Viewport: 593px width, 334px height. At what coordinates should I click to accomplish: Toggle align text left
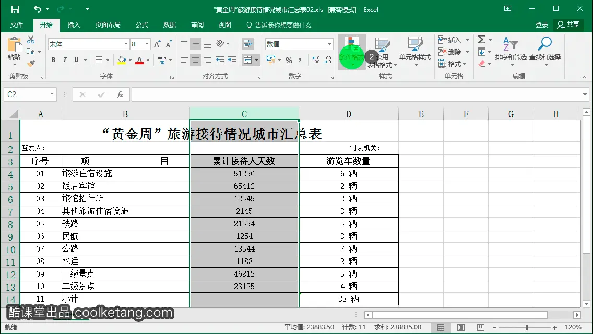click(x=184, y=60)
